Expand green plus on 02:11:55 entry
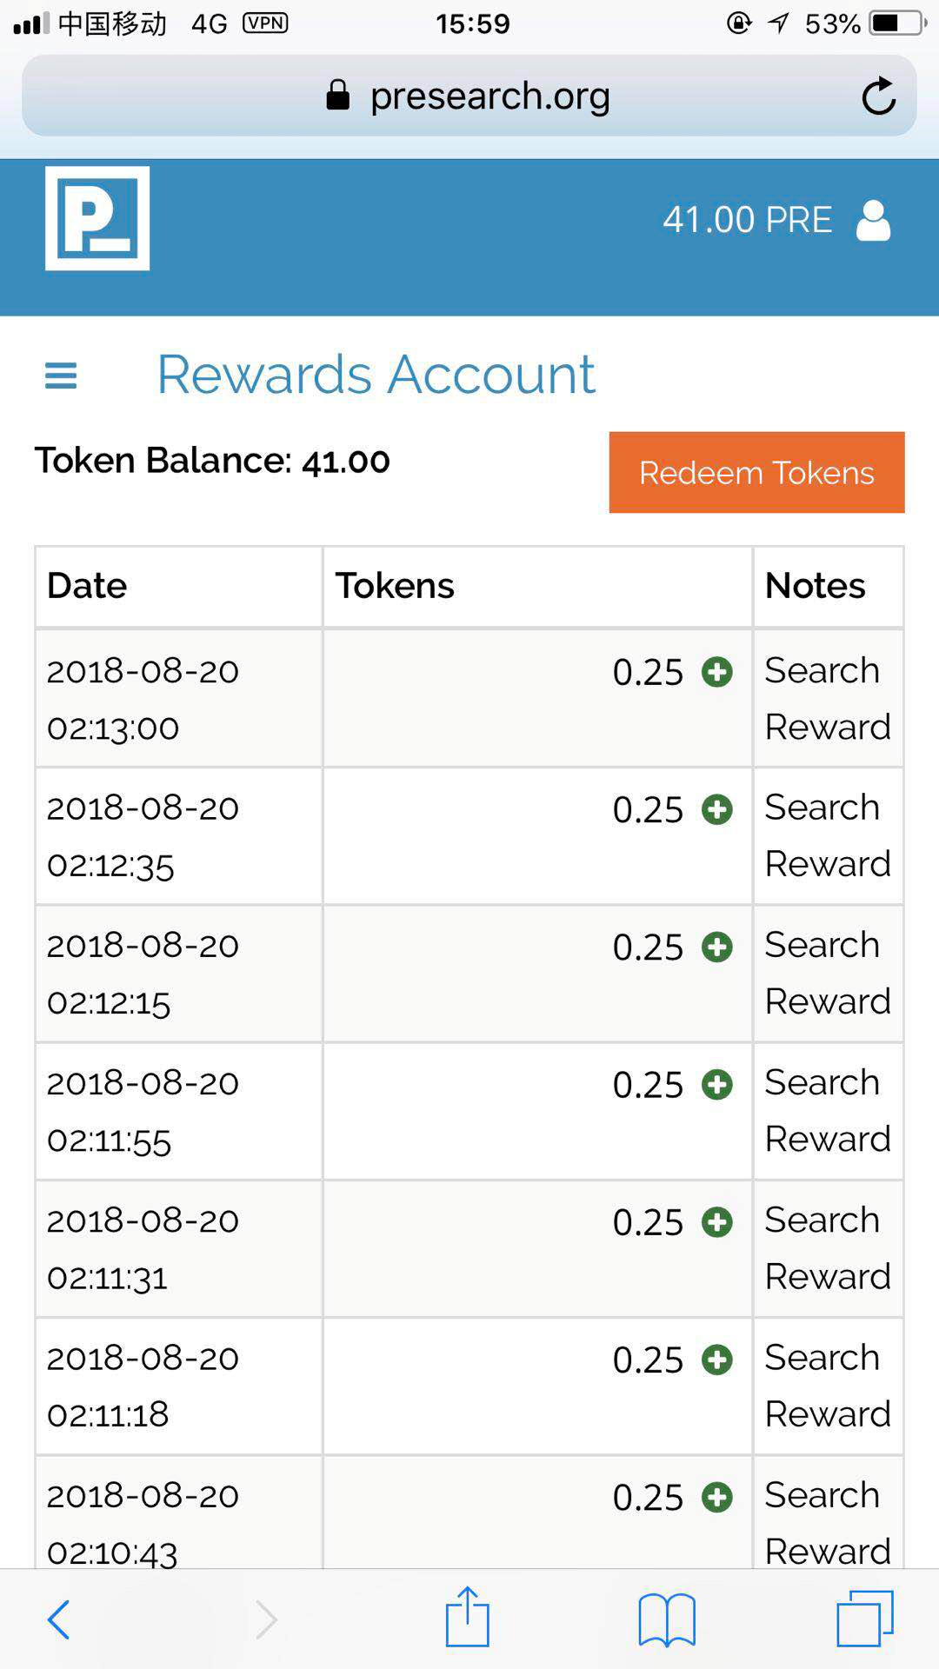This screenshot has height=1669, width=939. 717,1084
